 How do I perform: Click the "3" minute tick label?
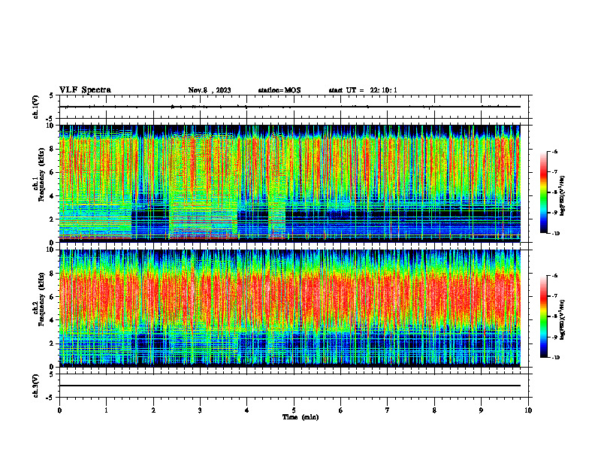(x=200, y=410)
